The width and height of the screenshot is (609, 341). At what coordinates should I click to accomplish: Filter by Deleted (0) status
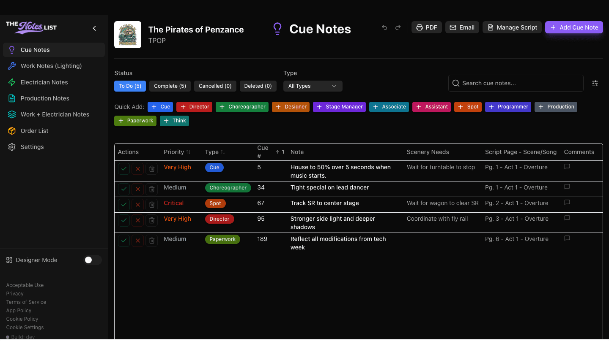pyautogui.click(x=258, y=86)
